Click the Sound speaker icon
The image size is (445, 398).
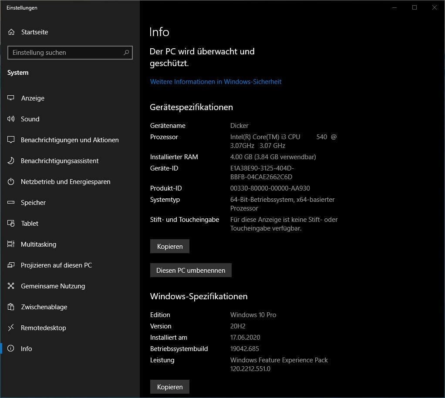tap(11, 119)
